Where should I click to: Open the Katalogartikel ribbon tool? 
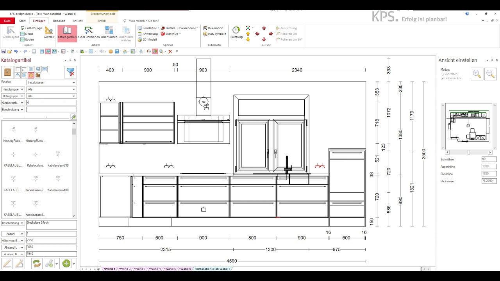[67, 33]
